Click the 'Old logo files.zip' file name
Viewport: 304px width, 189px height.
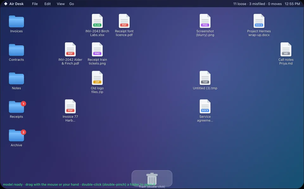[97, 90]
